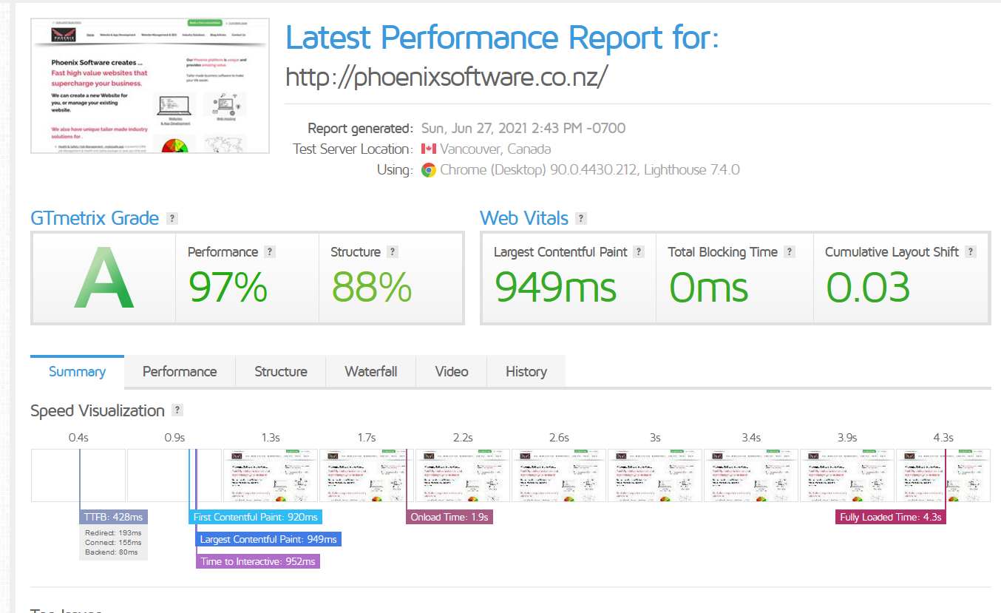This screenshot has width=1001, height=613.
Task: Click Fully Loaded Time: 4.3s marker
Action: point(891,517)
